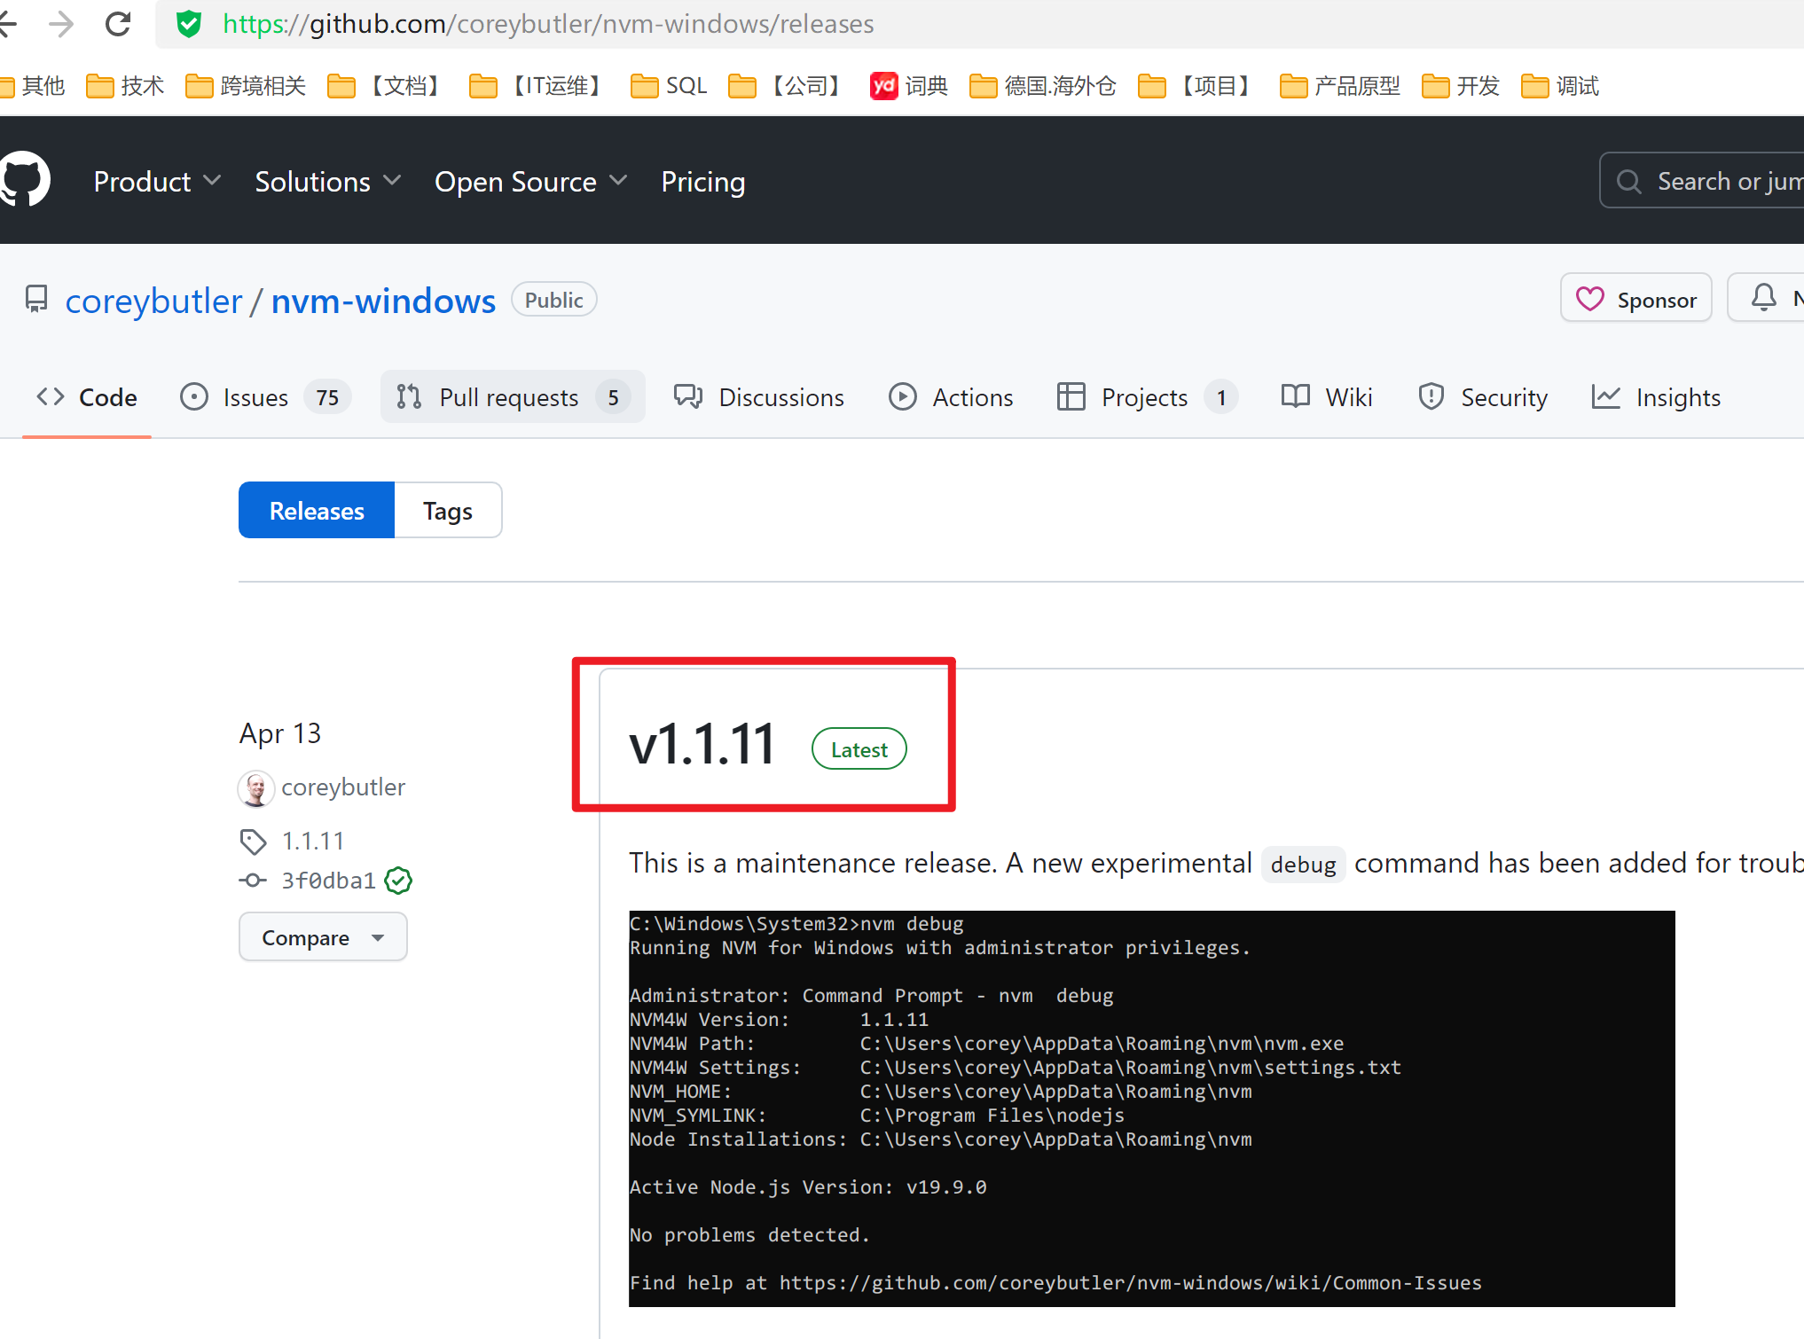Open the 技术 bookmark folder
This screenshot has width=1804, height=1339.
tap(125, 86)
